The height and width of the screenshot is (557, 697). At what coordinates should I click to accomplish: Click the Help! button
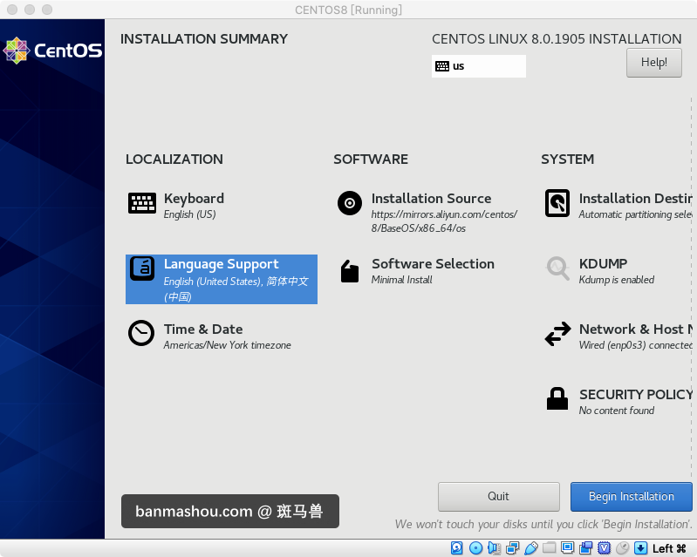click(654, 63)
